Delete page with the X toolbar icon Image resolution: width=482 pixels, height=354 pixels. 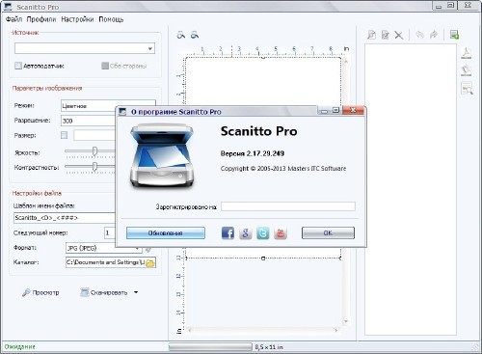399,35
